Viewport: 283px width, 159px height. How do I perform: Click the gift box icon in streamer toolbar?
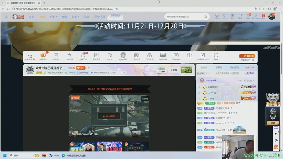tap(189, 55)
